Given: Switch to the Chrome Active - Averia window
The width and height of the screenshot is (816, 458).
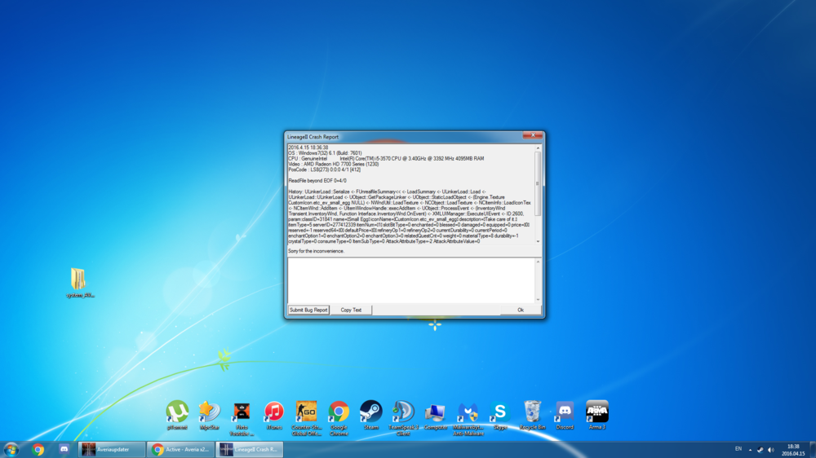Looking at the screenshot, I should click(180, 449).
